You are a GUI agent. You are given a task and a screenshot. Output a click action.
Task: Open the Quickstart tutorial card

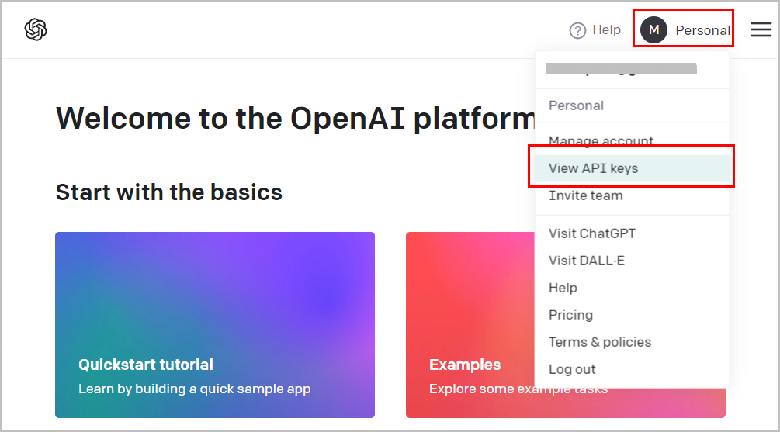215,325
